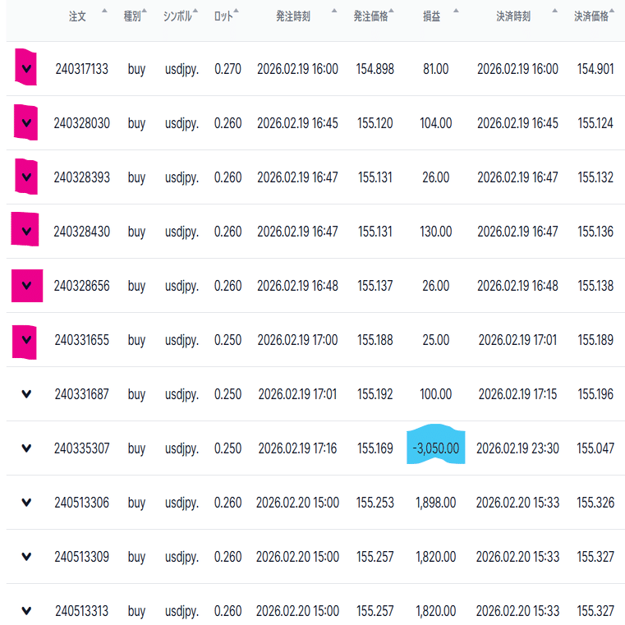Click the sort arrow beside 損益 header
The image size is (625, 625).
pos(456,11)
